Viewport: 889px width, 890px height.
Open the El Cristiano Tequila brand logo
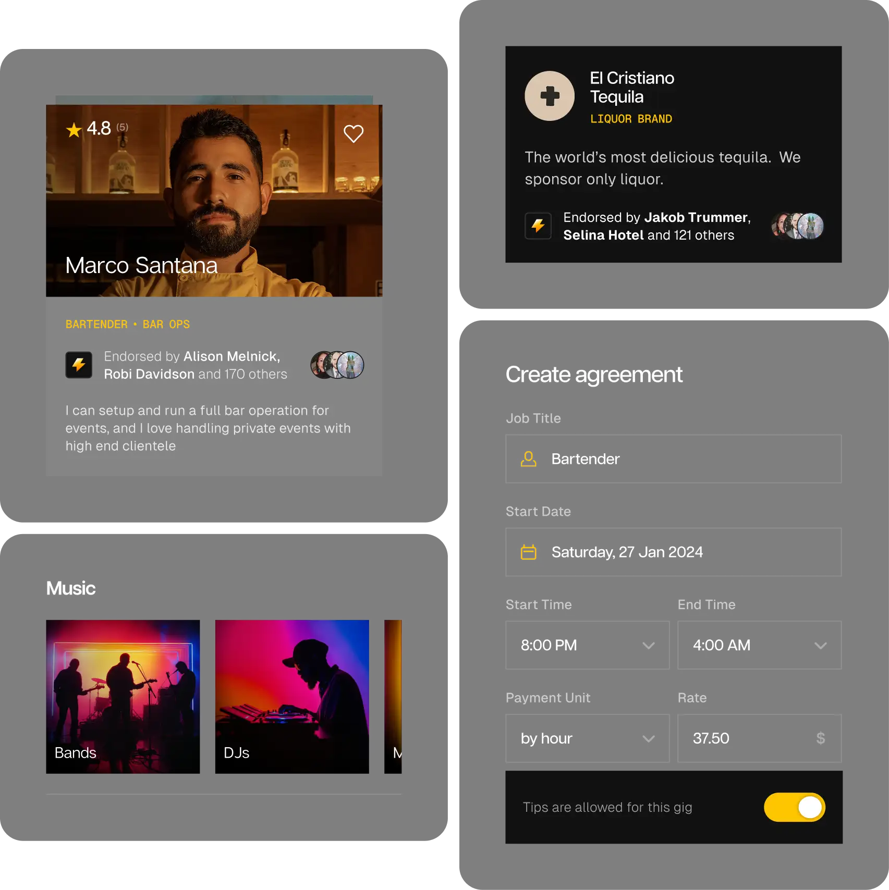[x=550, y=96]
